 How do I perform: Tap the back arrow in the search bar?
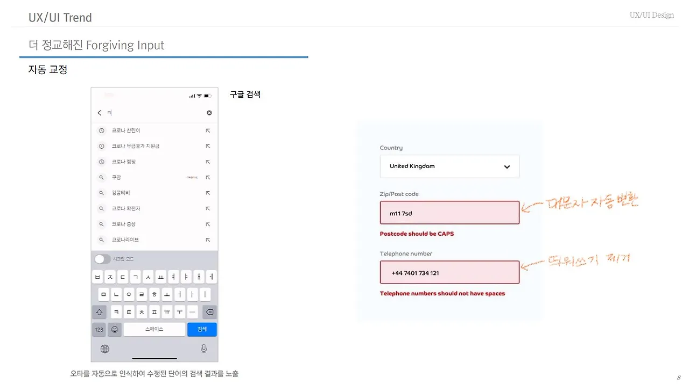click(x=100, y=113)
